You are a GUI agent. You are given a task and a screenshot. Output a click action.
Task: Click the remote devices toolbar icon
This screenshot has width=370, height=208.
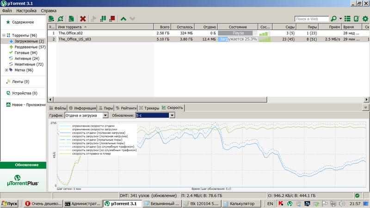(356, 18)
